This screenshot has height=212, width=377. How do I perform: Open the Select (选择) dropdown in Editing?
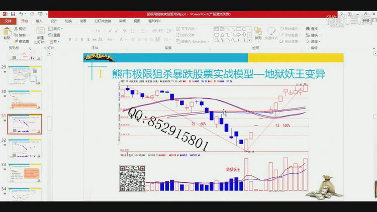click(x=314, y=41)
